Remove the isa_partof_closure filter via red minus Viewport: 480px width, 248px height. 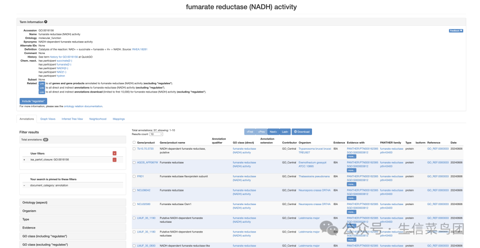115,159
